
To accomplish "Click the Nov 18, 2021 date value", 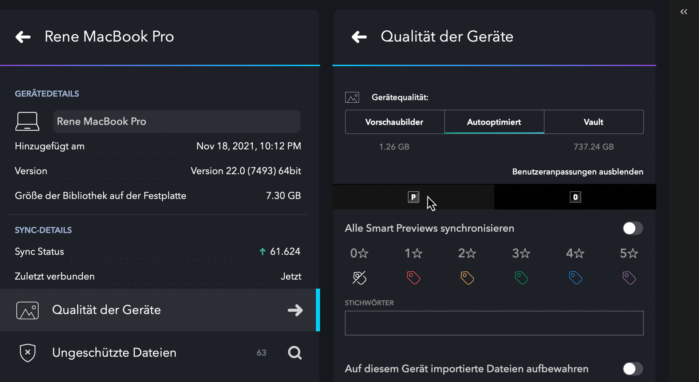I will pyautogui.click(x=249, y=146).
